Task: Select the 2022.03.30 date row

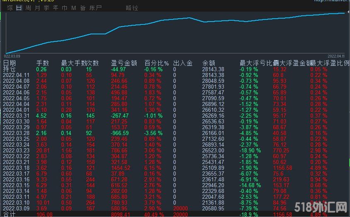Action: pyautogui.click(x=16, y=121)
